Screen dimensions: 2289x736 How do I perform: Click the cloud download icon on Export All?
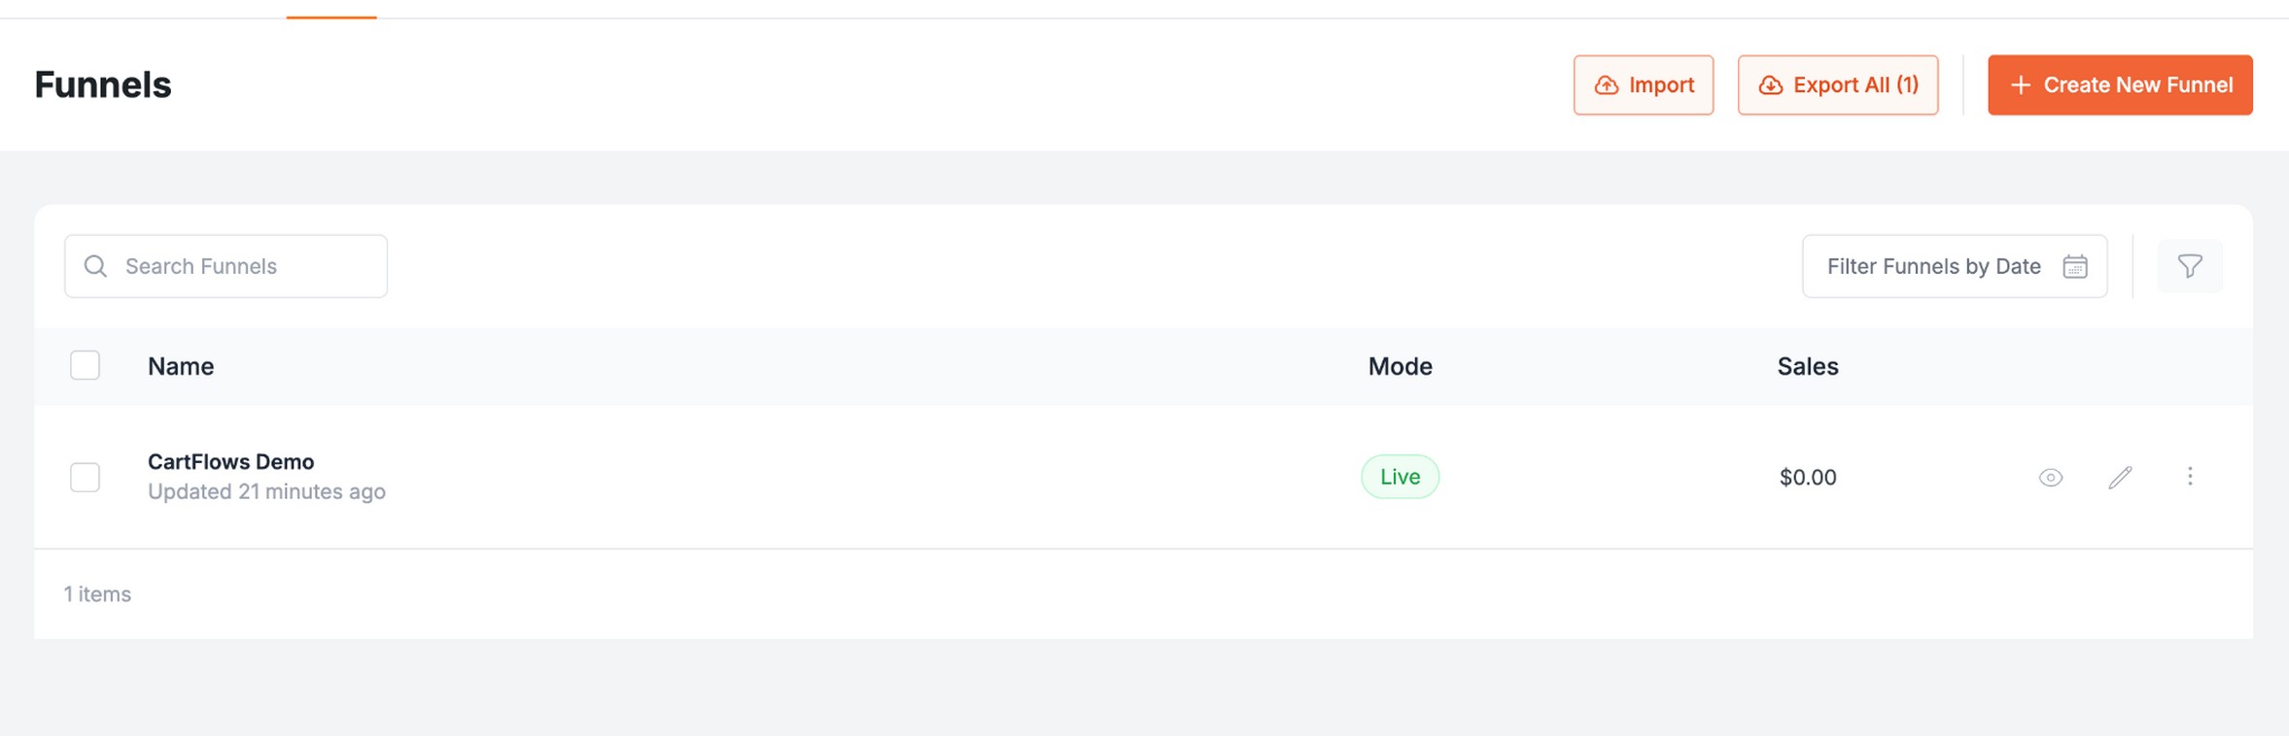[x=1770, y=85]
